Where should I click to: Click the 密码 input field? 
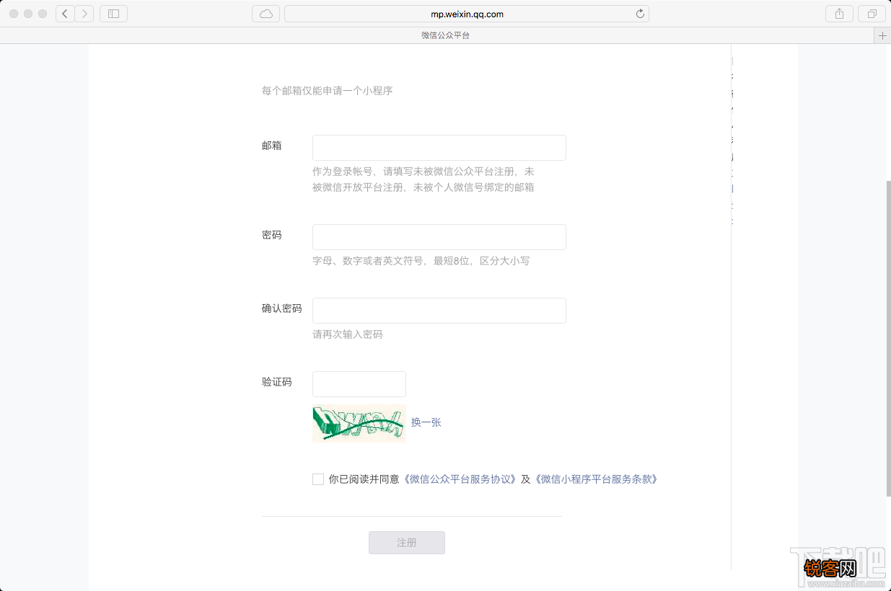(439, 237)
